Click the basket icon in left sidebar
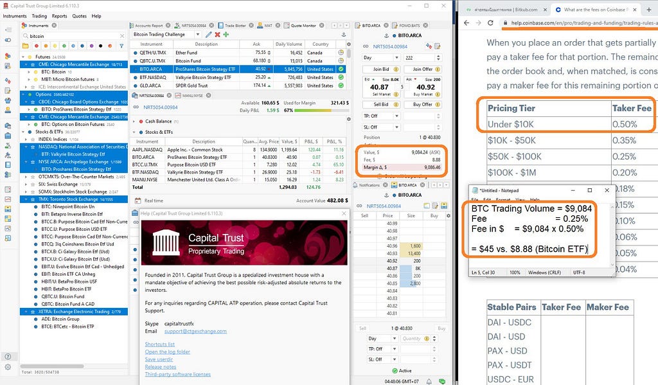Screen dimensions: 658x385 [x=8, y=100]
